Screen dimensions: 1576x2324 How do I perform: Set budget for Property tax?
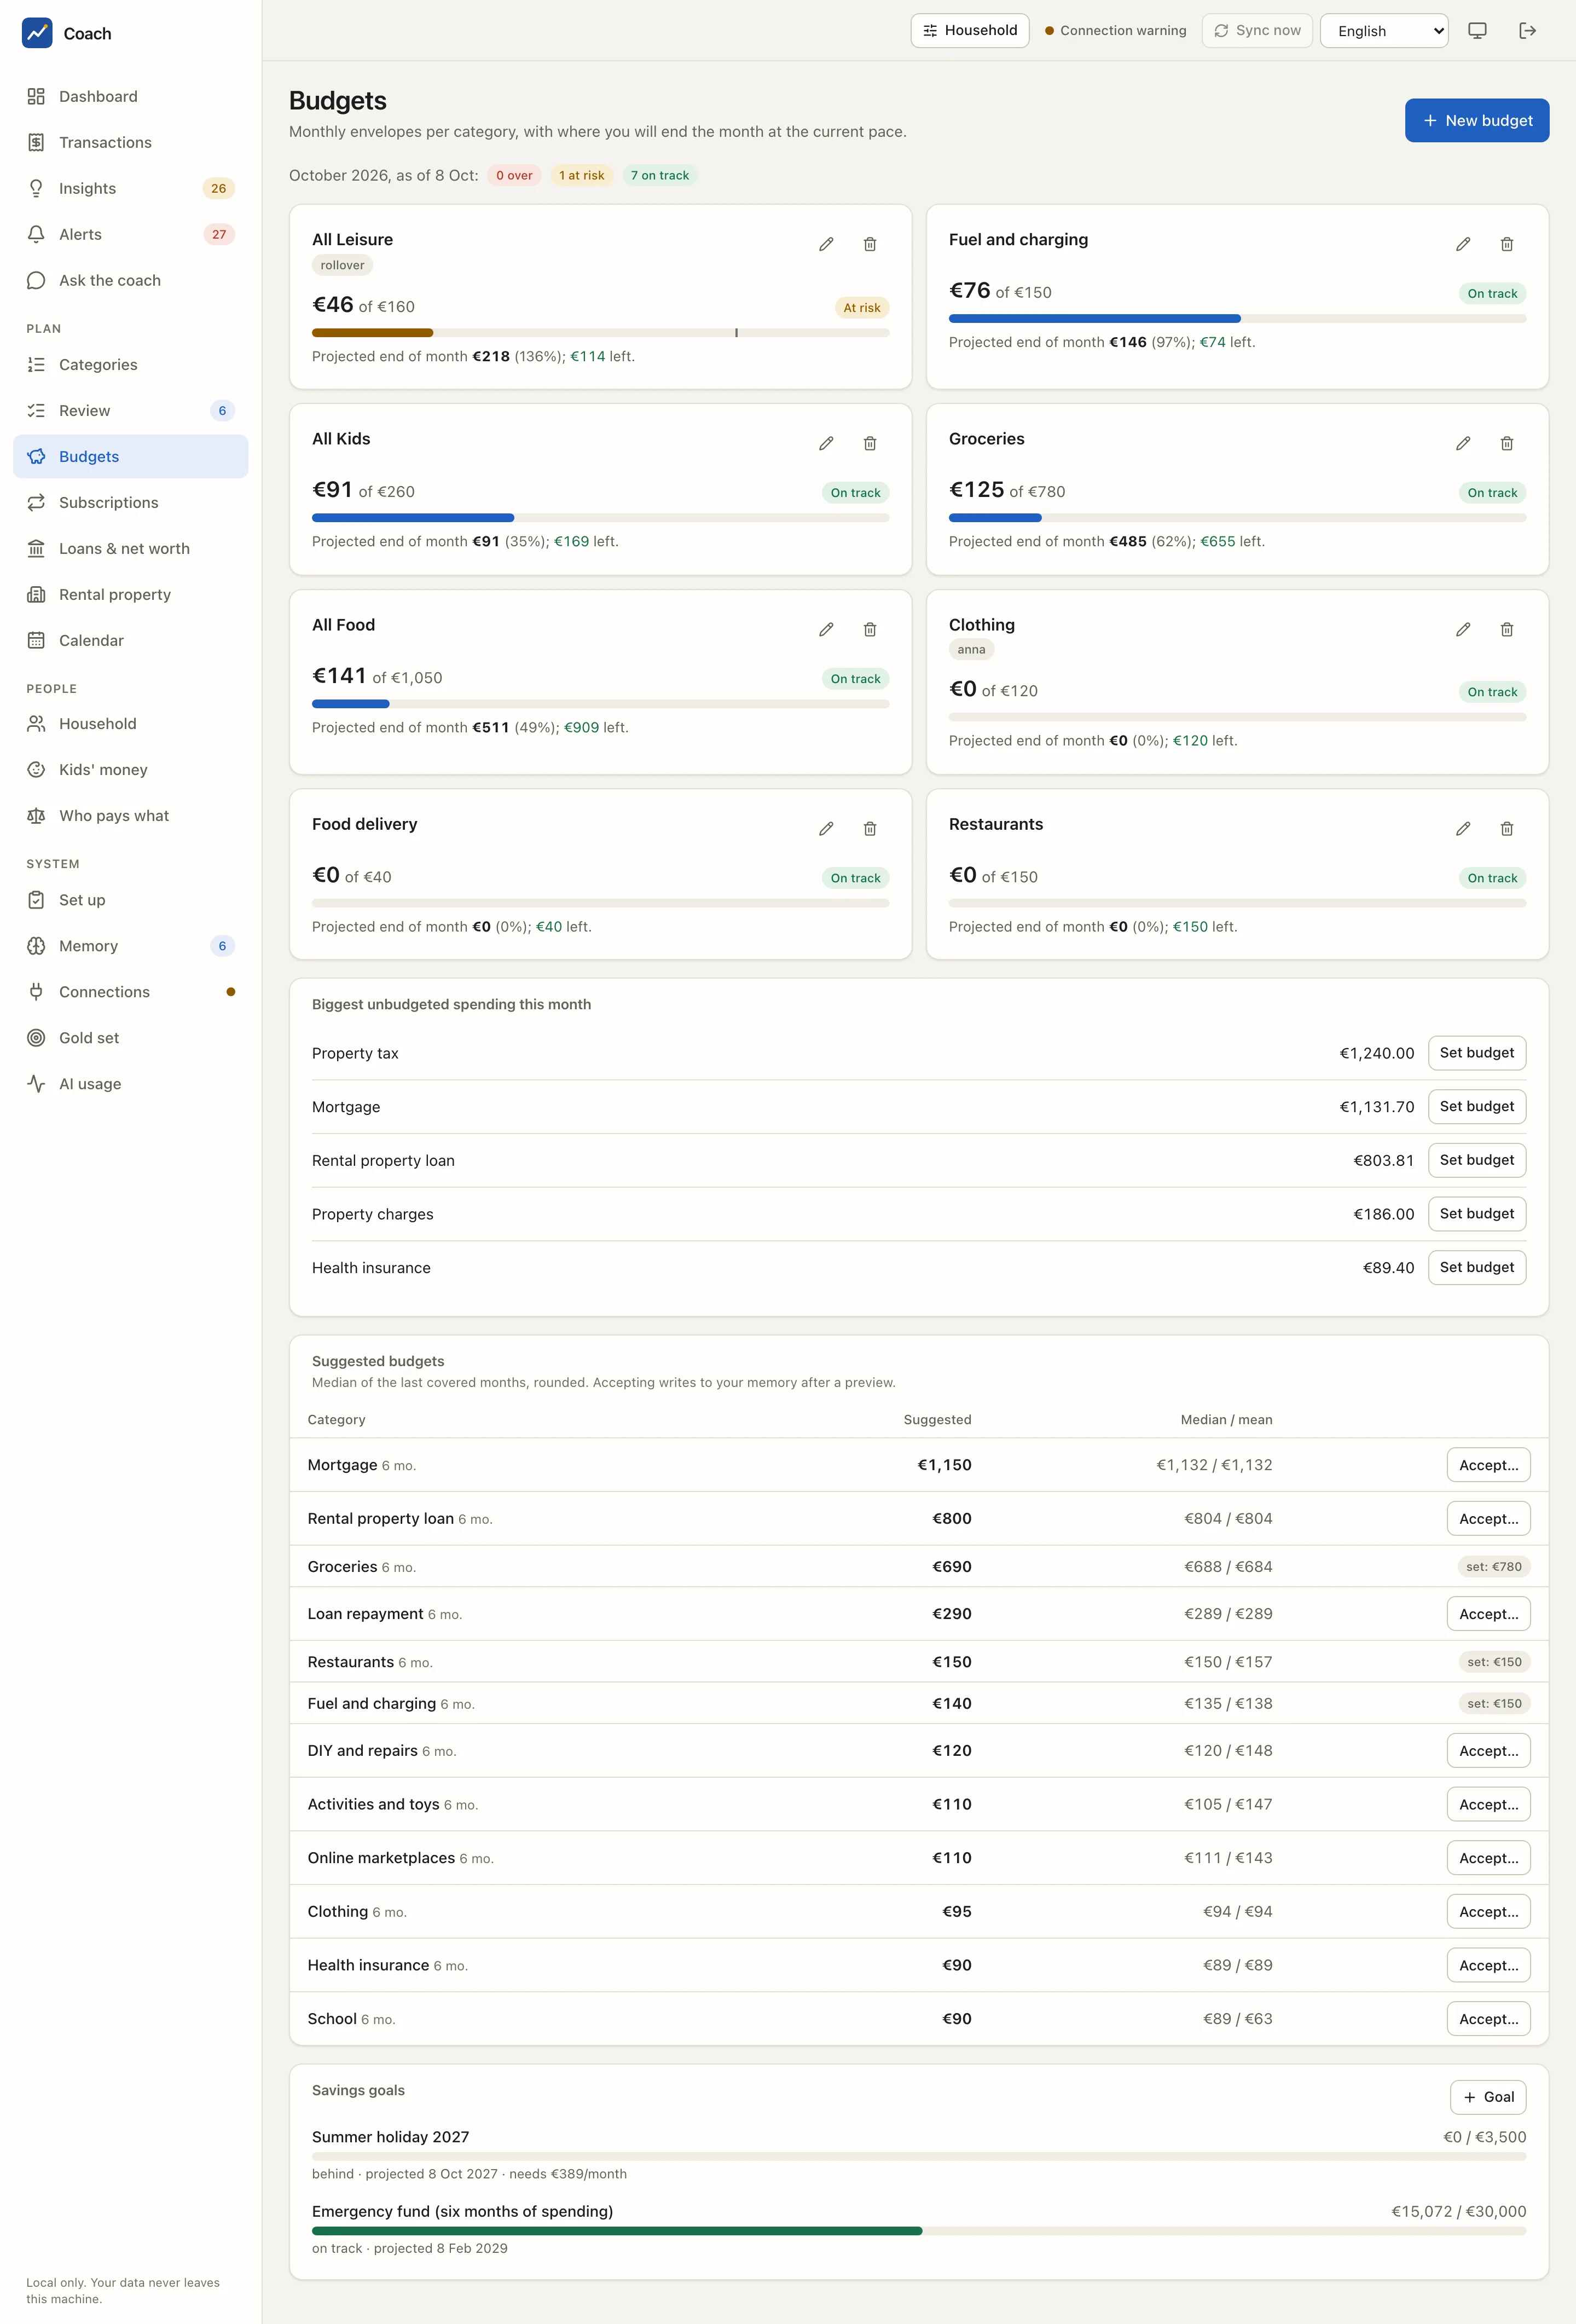[x=1476, y=1052]
